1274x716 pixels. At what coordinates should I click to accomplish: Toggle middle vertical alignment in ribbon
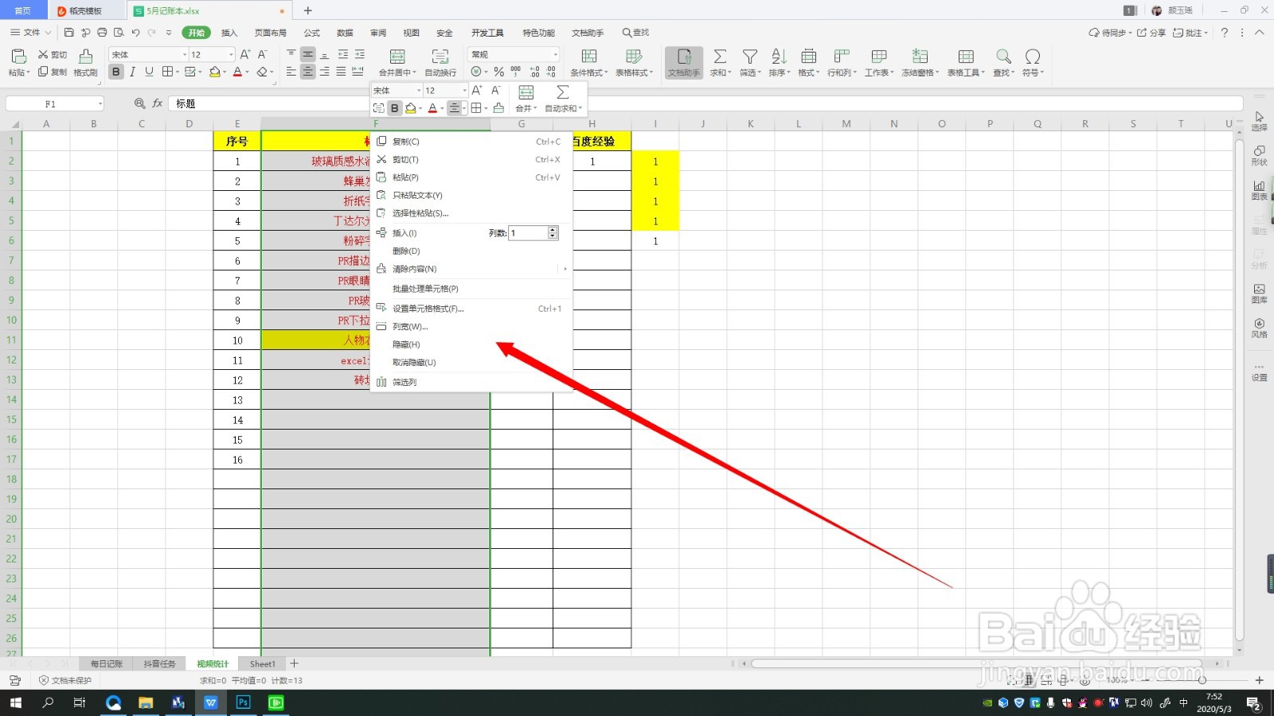pos(307,54)
